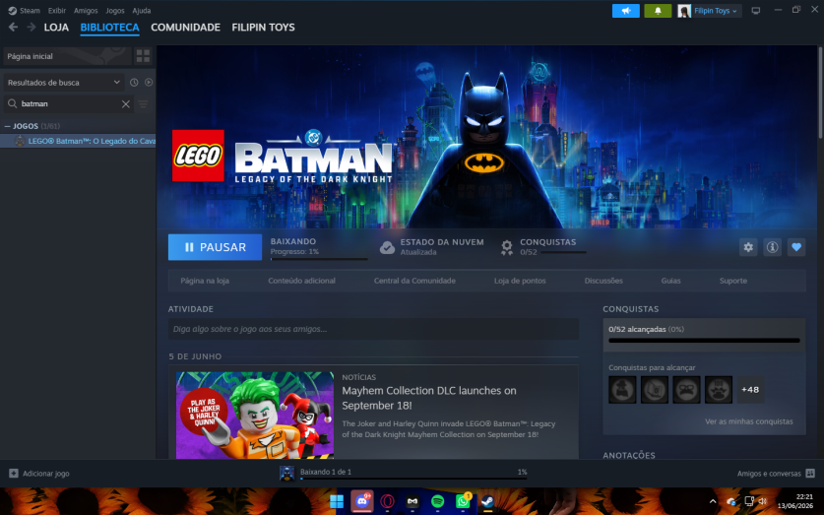Open the FILIPIN TOYS profile tab

click(x=263, y=28)
